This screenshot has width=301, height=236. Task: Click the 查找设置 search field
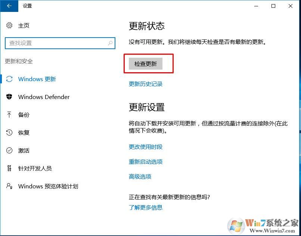pos(60,43)
